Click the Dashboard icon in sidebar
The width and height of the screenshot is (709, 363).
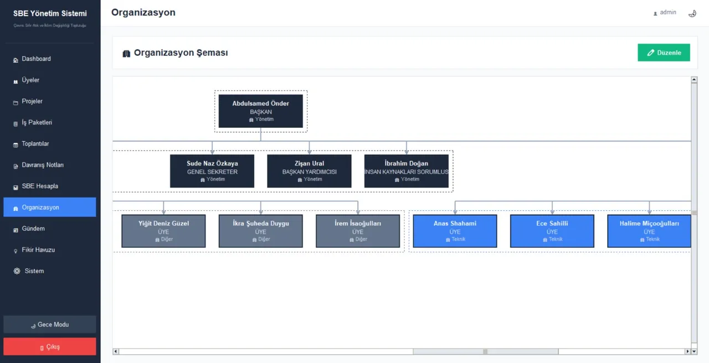coord(16,60)
